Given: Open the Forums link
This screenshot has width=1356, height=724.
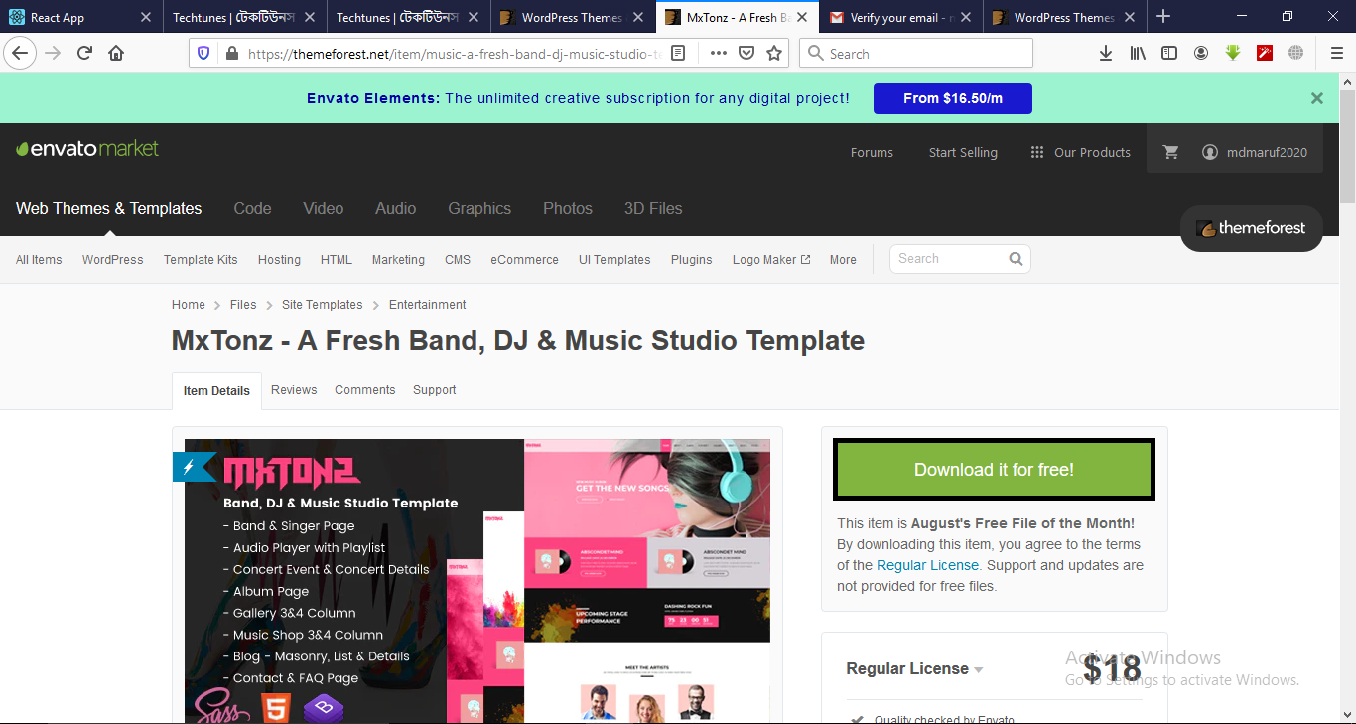Looking at the screenshot, I should (872, 152).
